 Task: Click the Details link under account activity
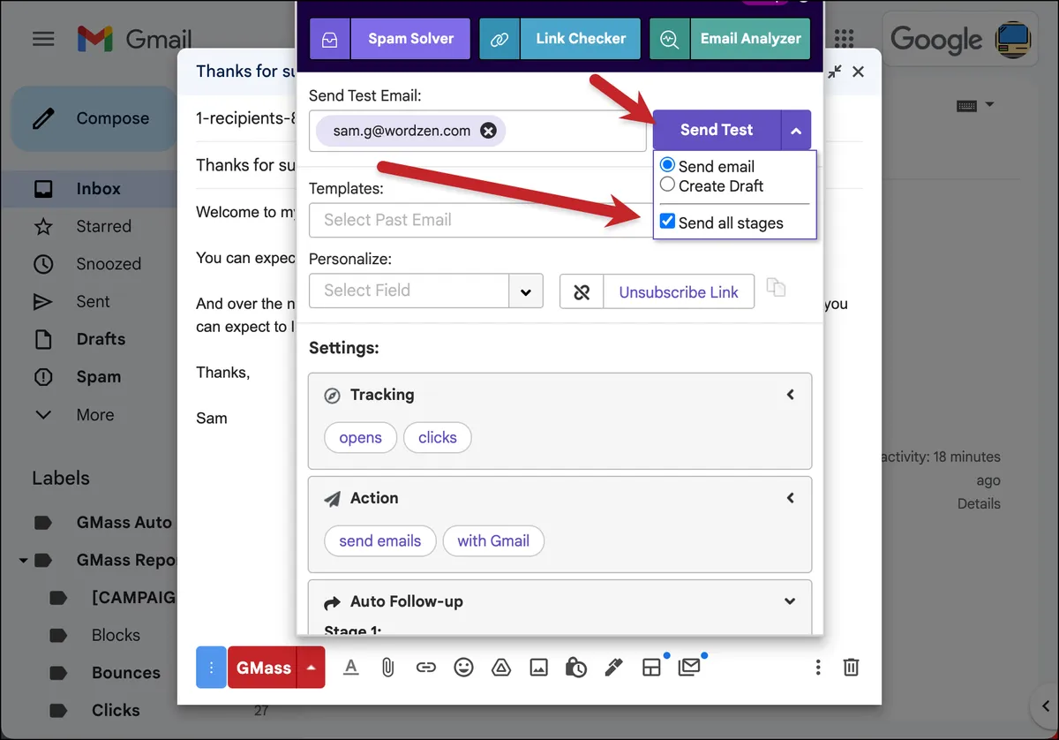(x=979, y=503)
